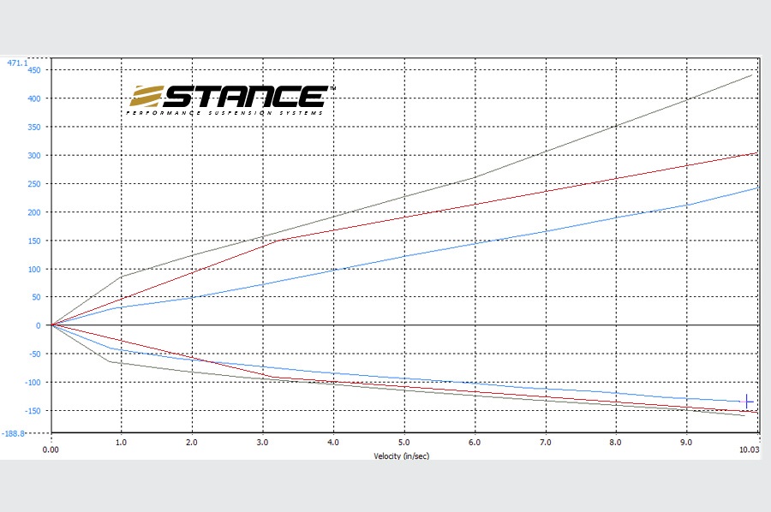This screenshot has width=771, height=512.
Task: Click the 450 label on y-axis
Action: 33,70
